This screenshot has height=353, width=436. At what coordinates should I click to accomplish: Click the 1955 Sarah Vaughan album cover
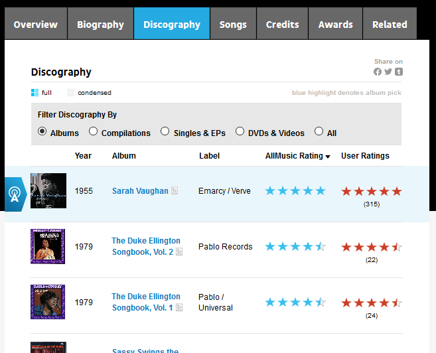[x=48, y=191]
